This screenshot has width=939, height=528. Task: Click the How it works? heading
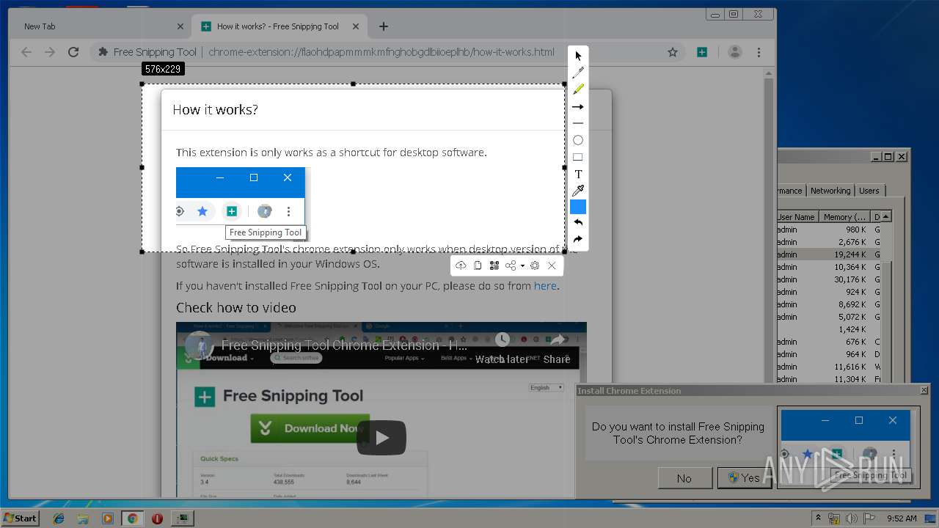tap(215, 110)
